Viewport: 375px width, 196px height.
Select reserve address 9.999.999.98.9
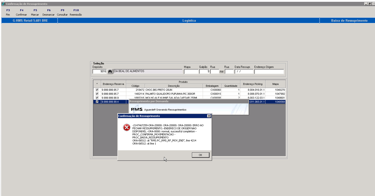[113, 98]
